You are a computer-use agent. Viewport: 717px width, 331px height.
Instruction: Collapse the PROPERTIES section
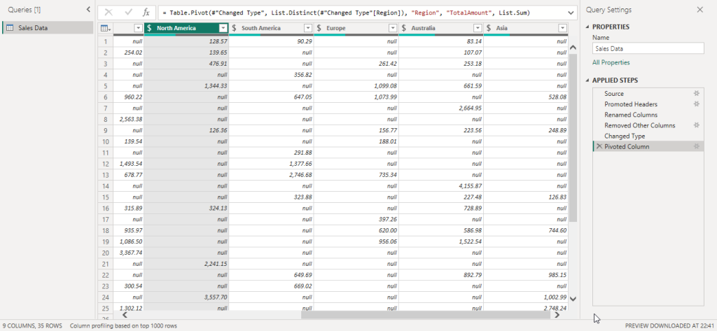(587, 27)
